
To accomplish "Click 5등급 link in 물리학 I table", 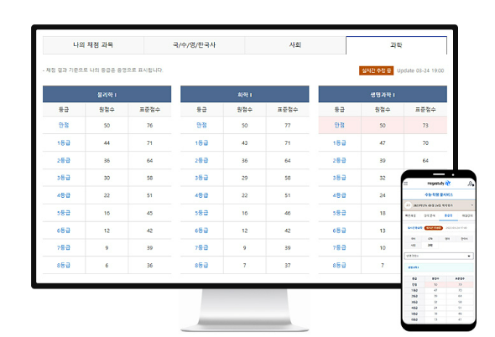I will (x=64, y=213).
